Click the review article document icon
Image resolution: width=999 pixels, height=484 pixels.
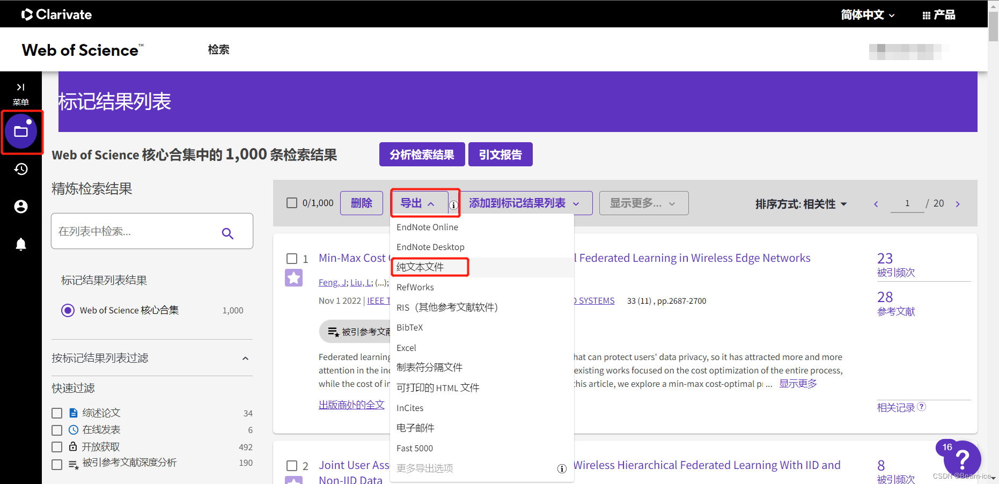click(x=74, y=413)
